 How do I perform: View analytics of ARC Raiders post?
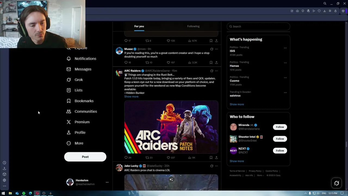[191, 158]
